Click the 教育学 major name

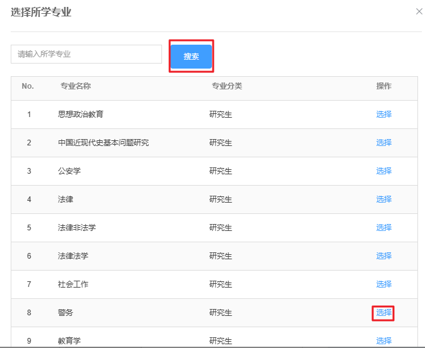coord(69,340)
